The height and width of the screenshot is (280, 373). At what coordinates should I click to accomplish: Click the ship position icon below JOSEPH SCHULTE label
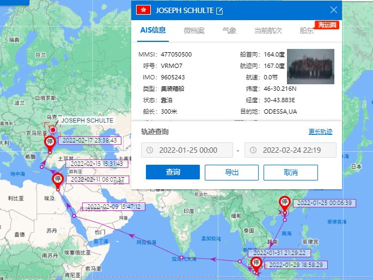pos(52,129)
